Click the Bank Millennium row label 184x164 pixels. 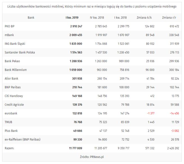pyautogui.click(x=16, y=70)
